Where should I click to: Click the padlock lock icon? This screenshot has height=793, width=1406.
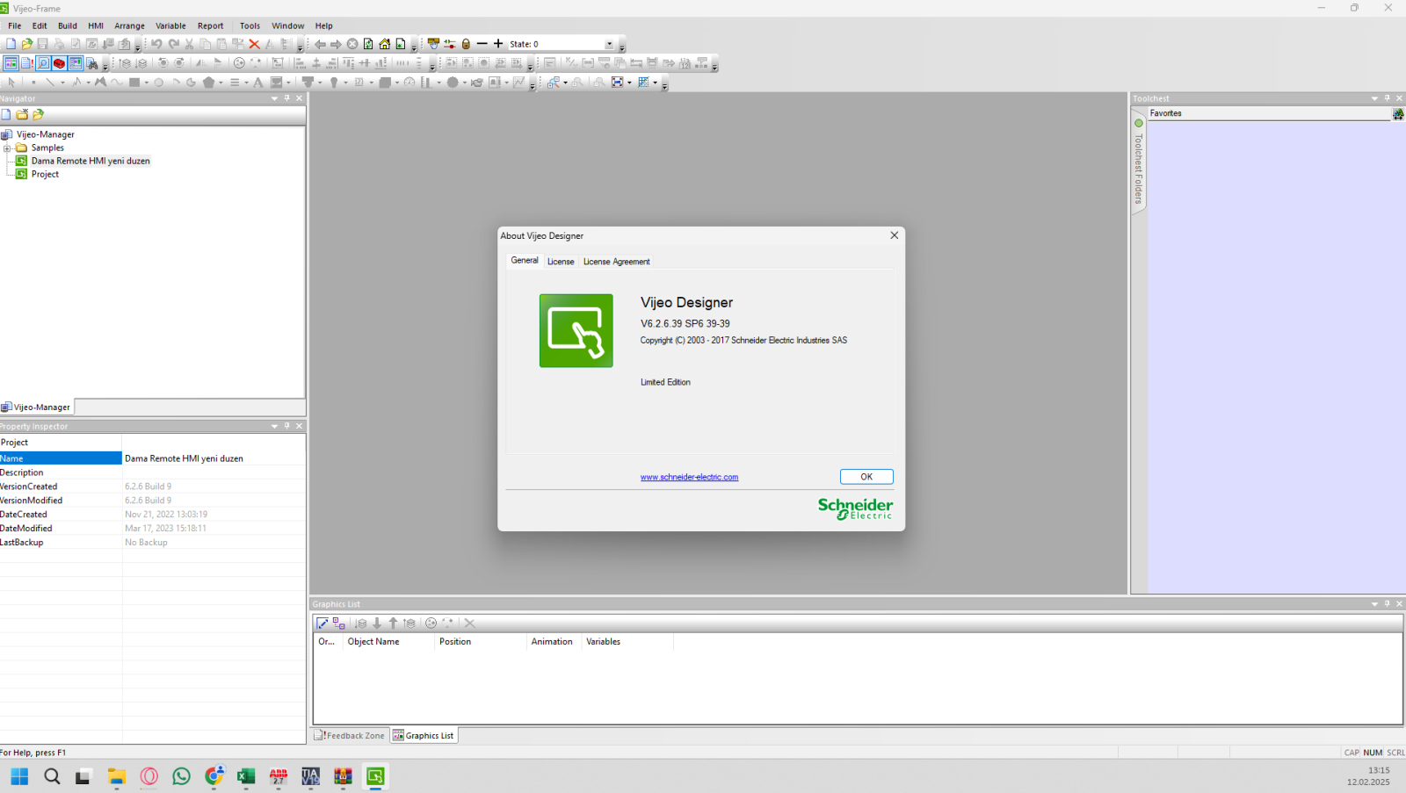click(466, 44)
